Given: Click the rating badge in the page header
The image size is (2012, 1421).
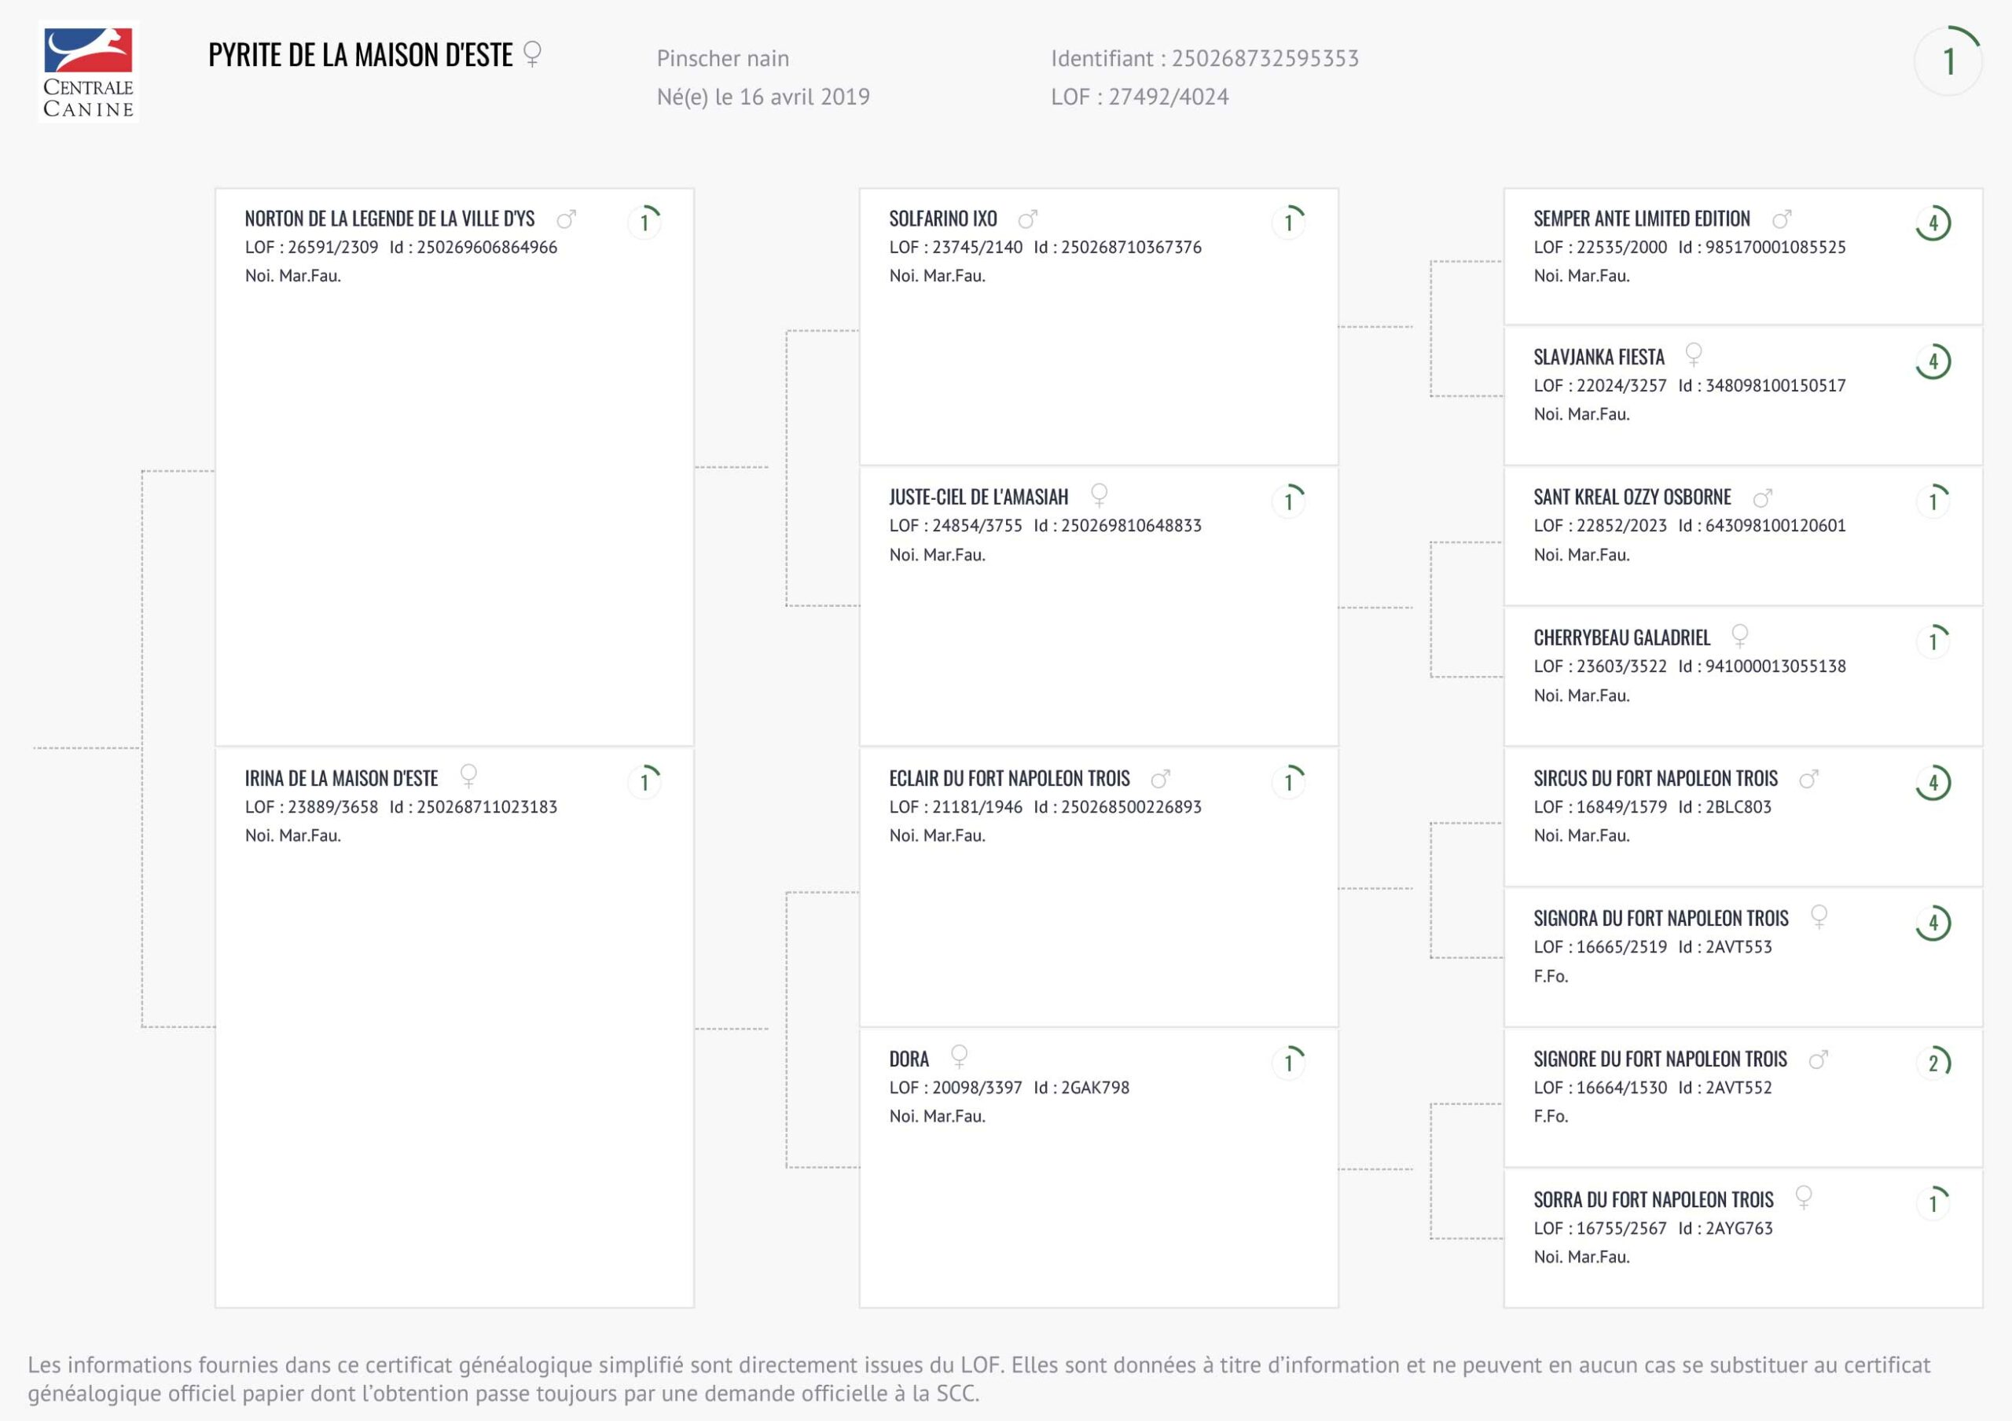Looking at the screenshot, I should pyautogui.click(x=1948, y=61).
